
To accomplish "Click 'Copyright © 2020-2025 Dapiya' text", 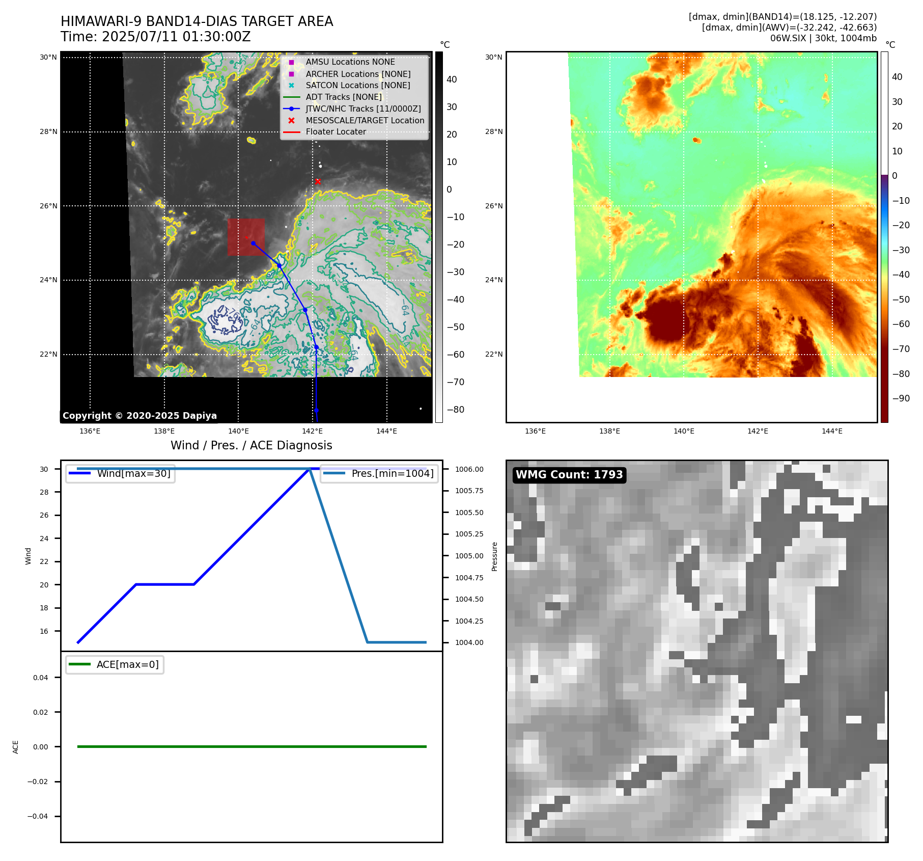I will point(139,416).
